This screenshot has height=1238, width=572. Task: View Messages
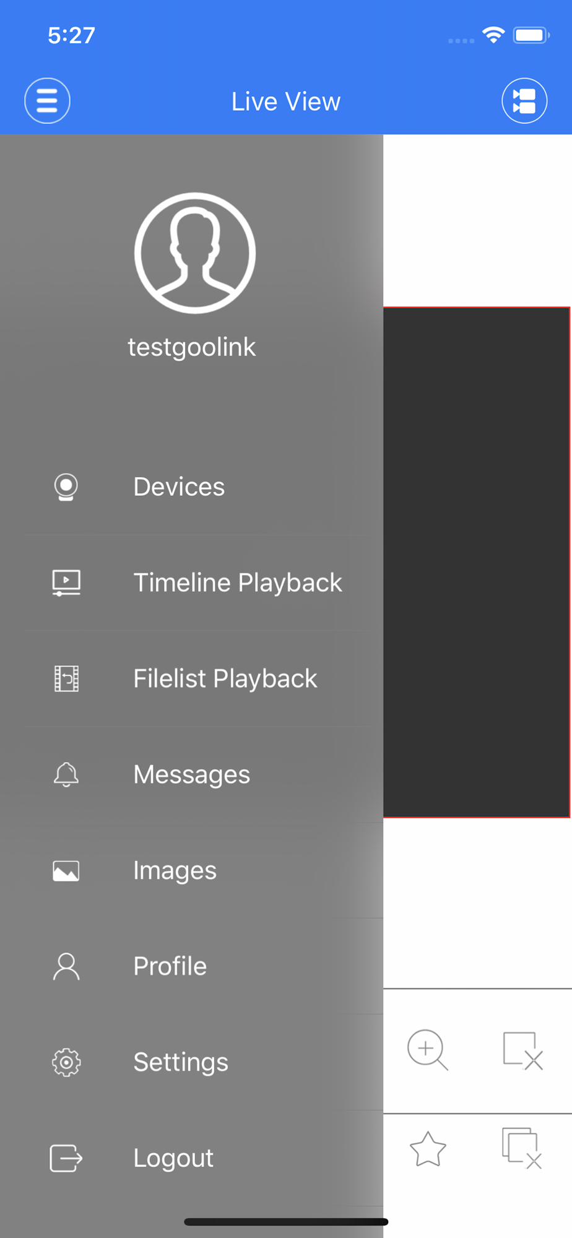pyautogui.click(x=192, y=775)
